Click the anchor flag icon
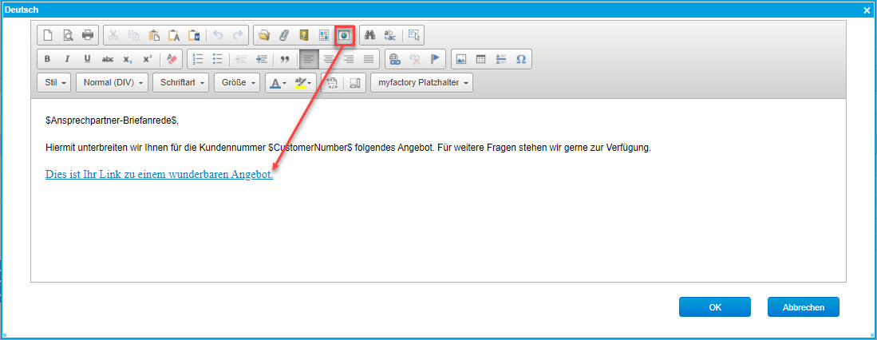 pos(435,59)
